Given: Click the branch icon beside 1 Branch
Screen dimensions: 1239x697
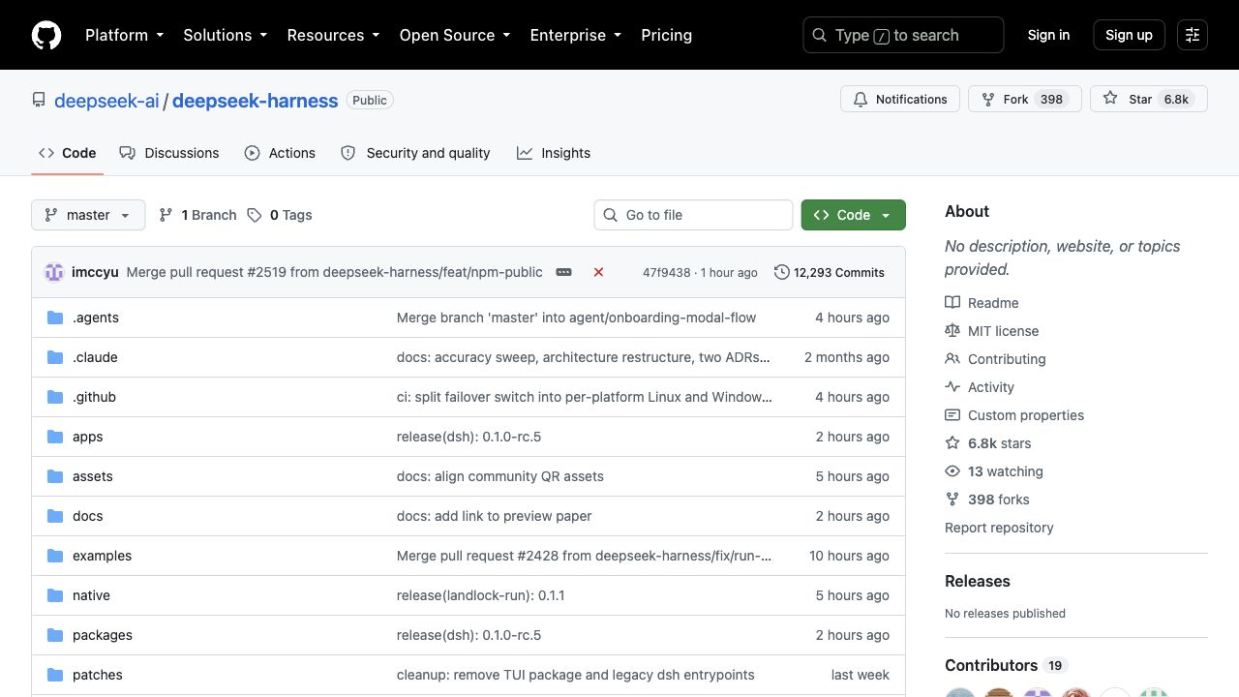Looking at the screenshot, I should pos(166,215).
